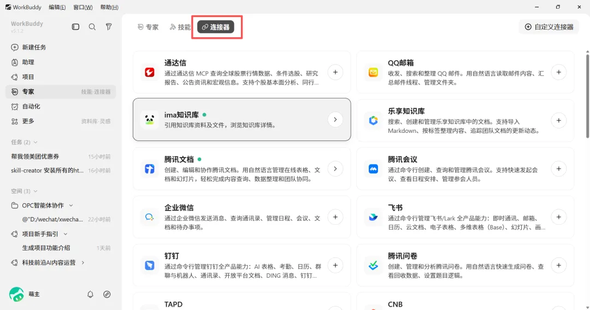Open notifications bell icon

(90, 294)
